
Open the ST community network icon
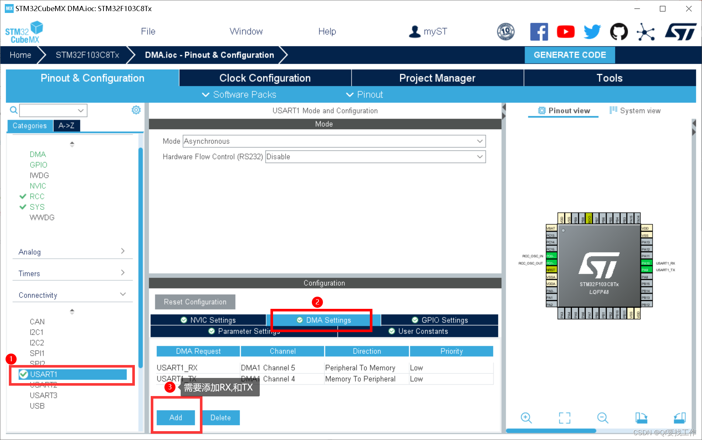point(645,32)
